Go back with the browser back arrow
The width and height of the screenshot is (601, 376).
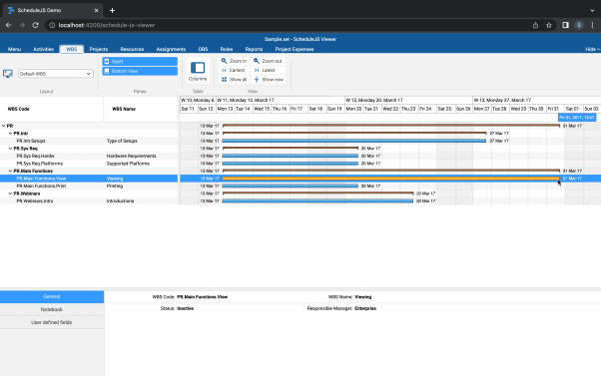[x=8, y=25]
